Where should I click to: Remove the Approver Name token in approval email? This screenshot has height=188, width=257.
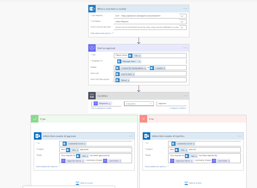(x=83, y=161)
